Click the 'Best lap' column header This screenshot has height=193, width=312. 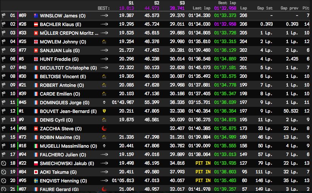[227, 3]
